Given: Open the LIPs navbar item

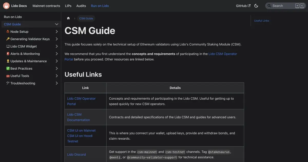Looking at the screenshot, I should (68, 6).
